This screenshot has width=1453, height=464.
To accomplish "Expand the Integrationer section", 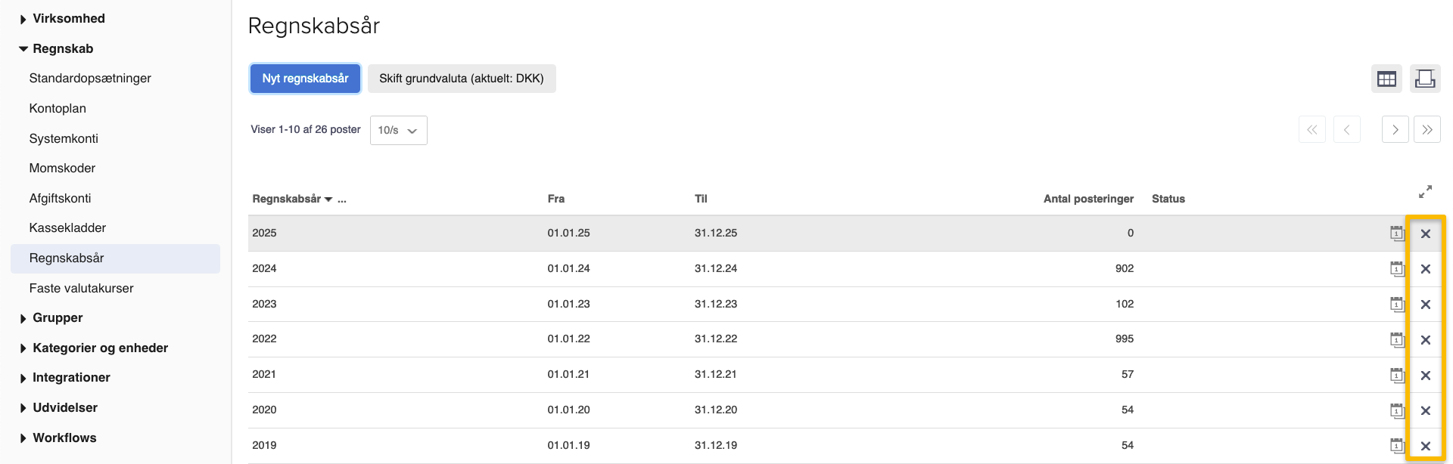I will pyautogui.click(x=71, y=378).
